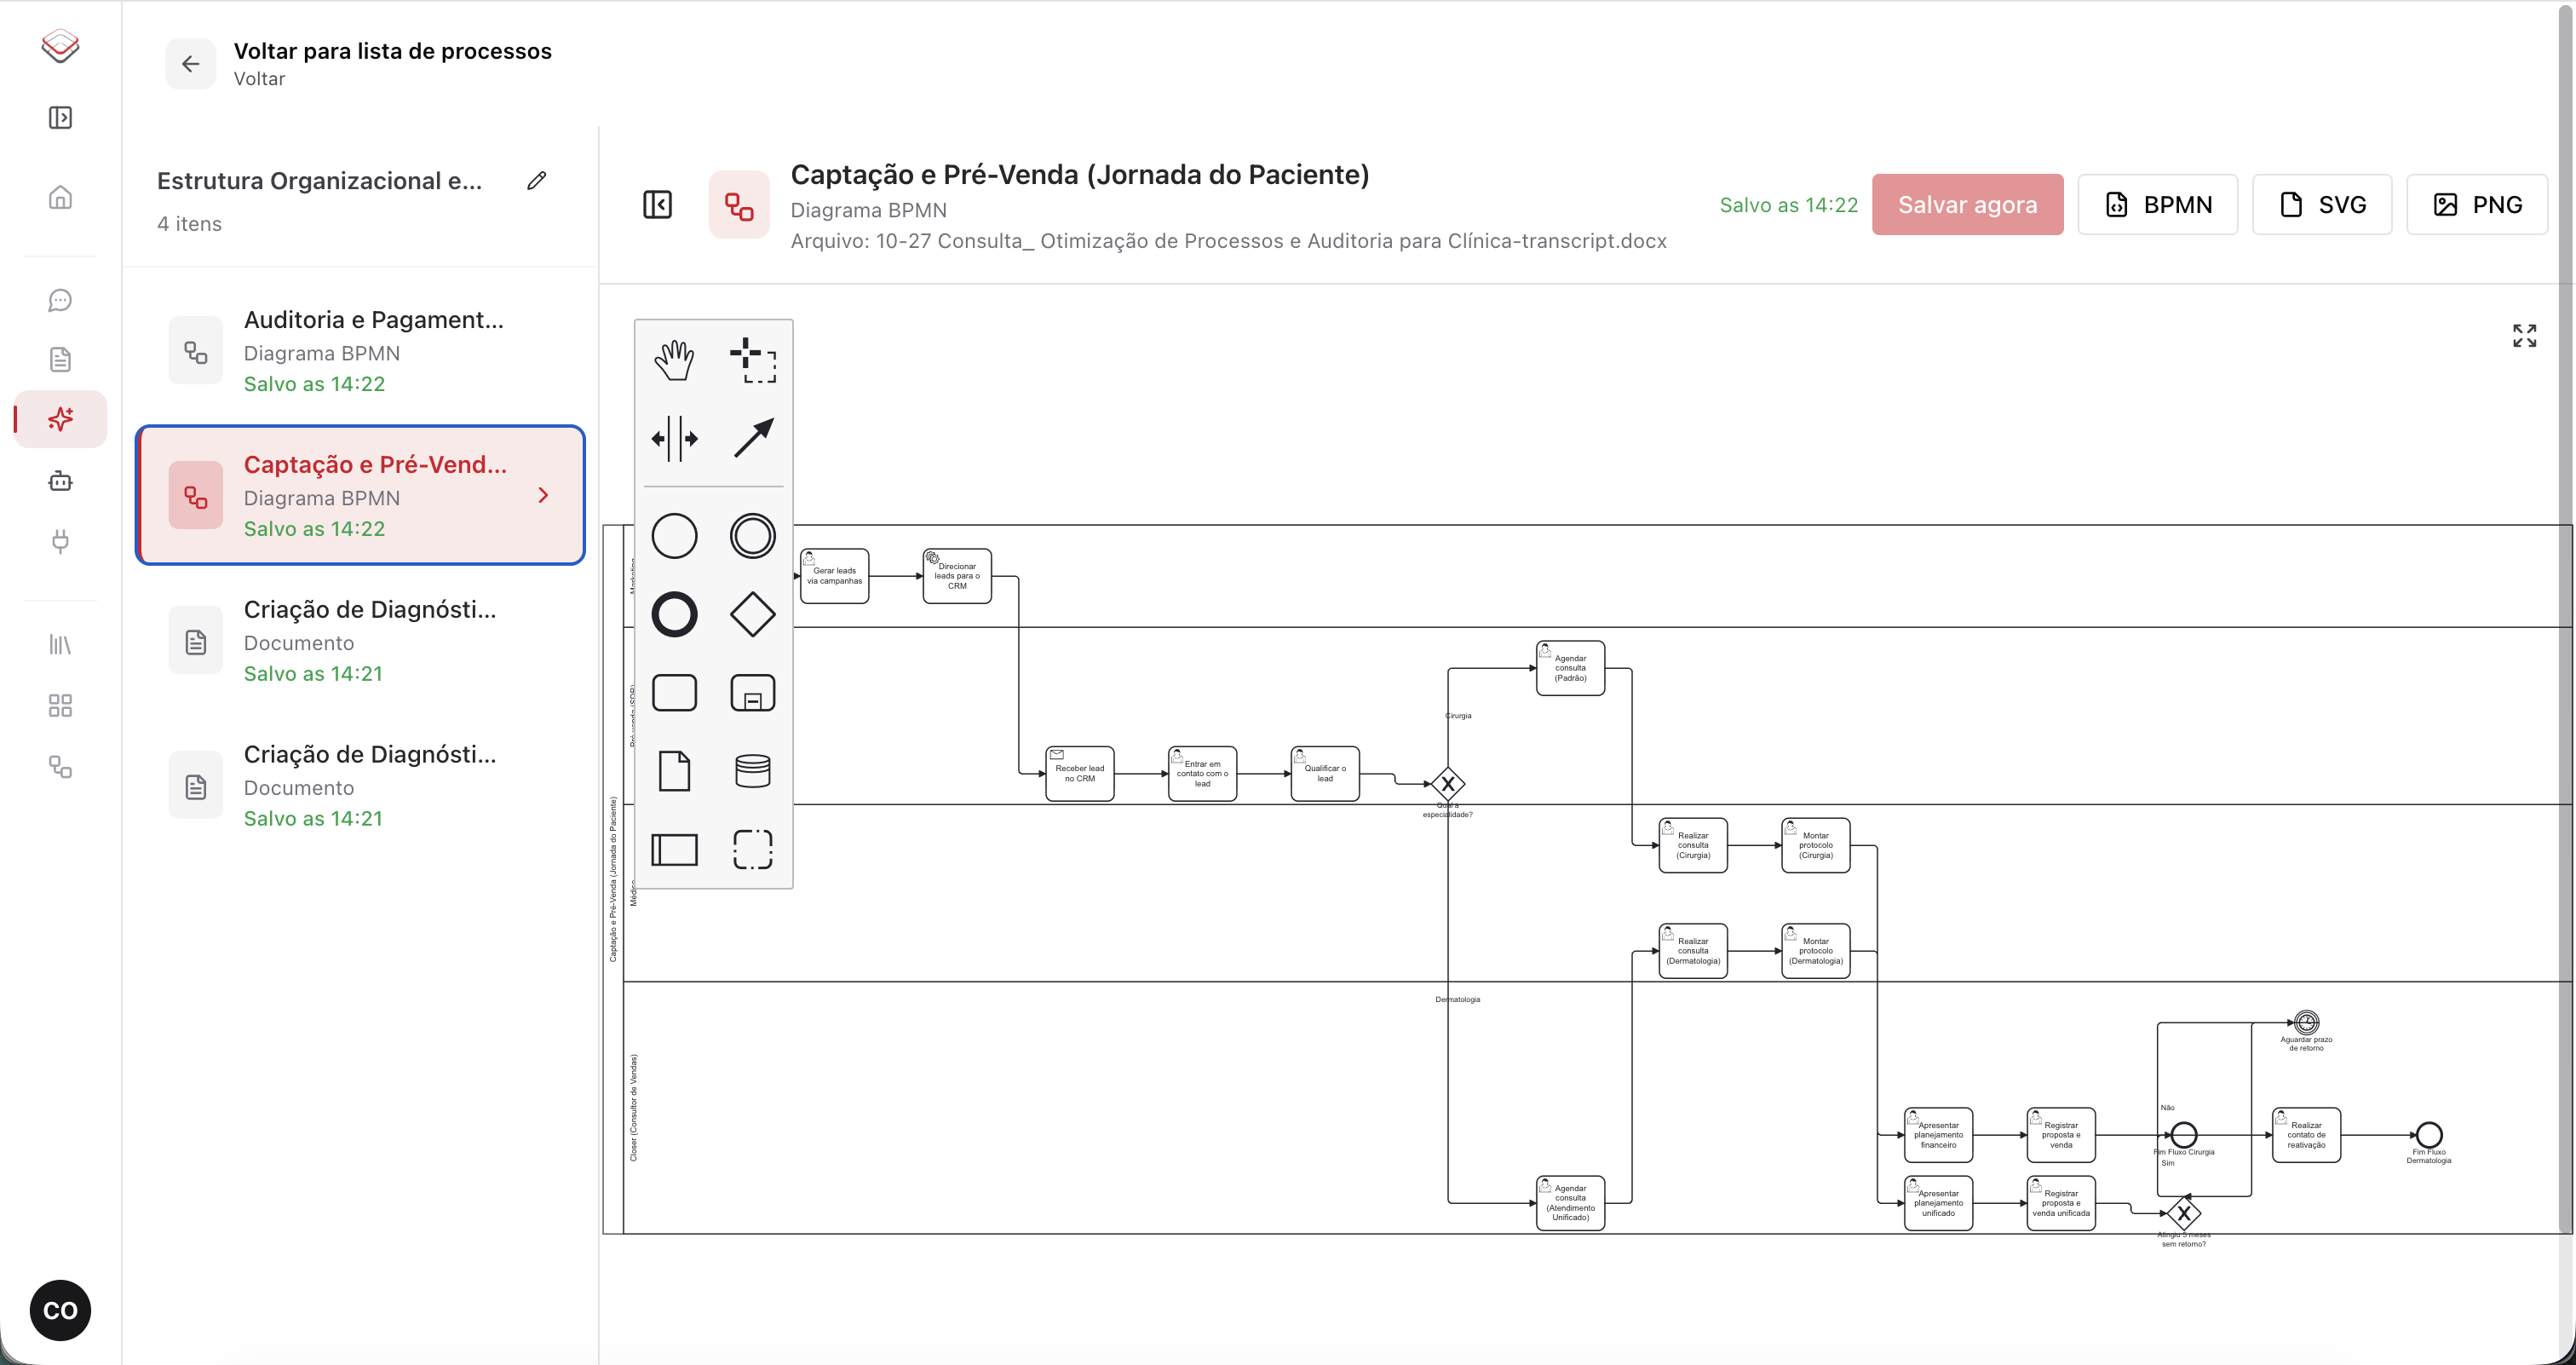Screen dimensions: 2576x1365
Task: Create an expanded subprocess from palette
Action: [752, 692]
